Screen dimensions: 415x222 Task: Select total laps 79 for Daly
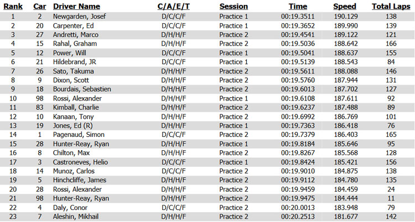click(x=391, y=208)
